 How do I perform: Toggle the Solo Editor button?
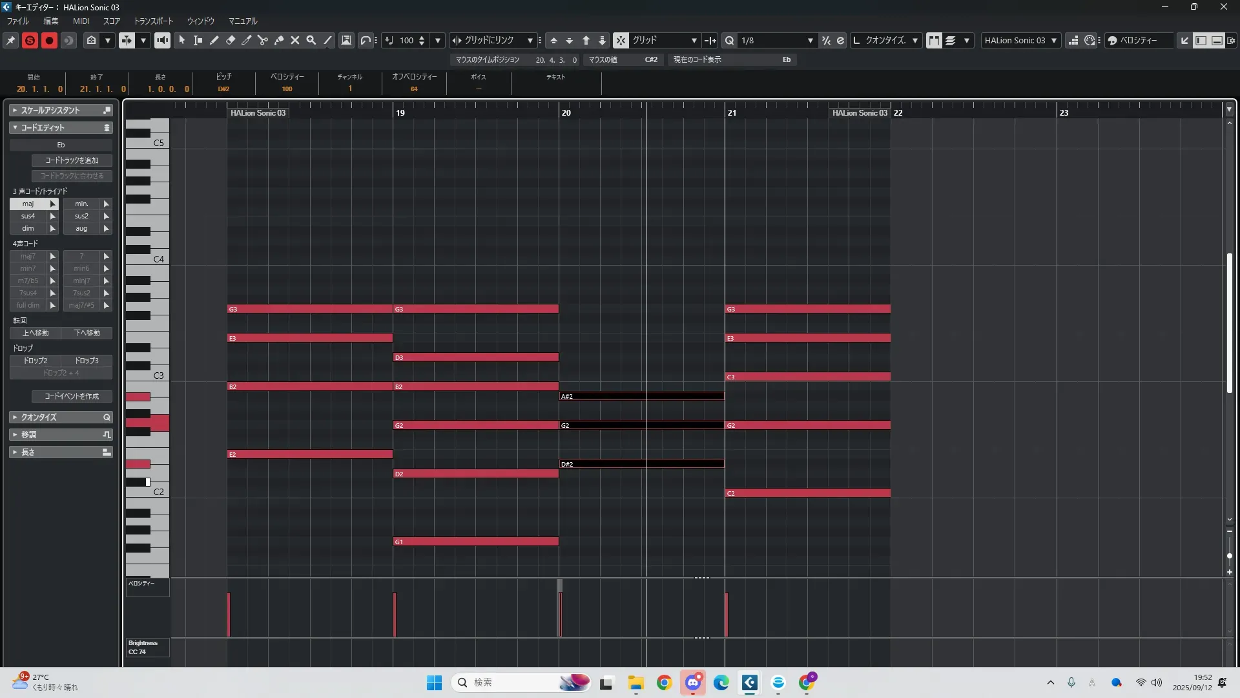(x=30, y=40)
